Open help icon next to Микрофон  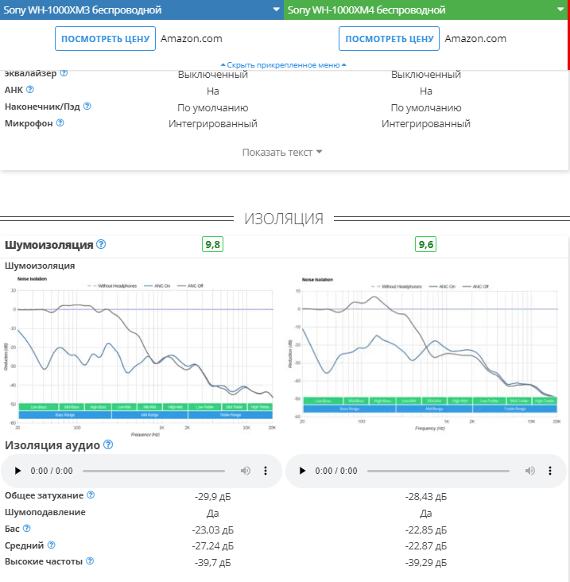click(x=60, y=123)
